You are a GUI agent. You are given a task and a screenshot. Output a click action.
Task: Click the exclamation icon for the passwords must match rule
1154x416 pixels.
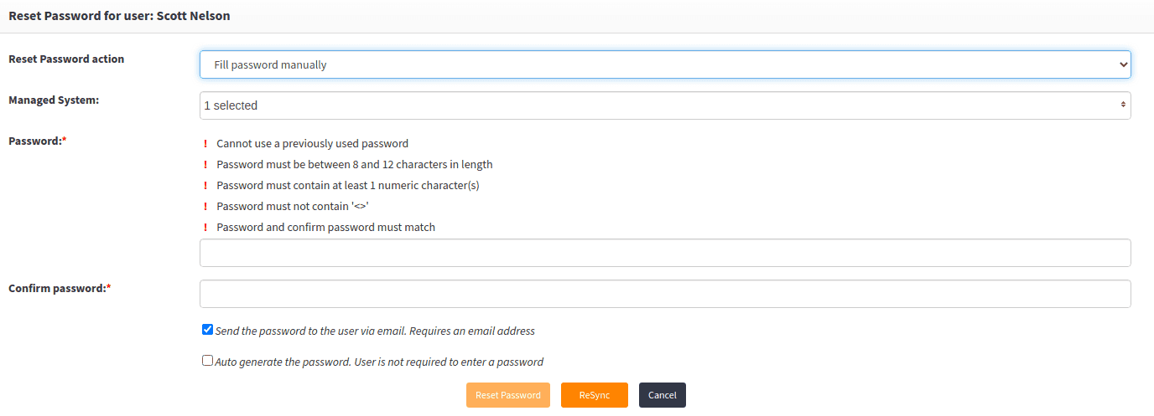(x=205, y=228)
